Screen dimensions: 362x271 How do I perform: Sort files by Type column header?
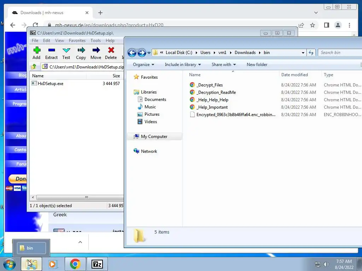pos(341,75)
